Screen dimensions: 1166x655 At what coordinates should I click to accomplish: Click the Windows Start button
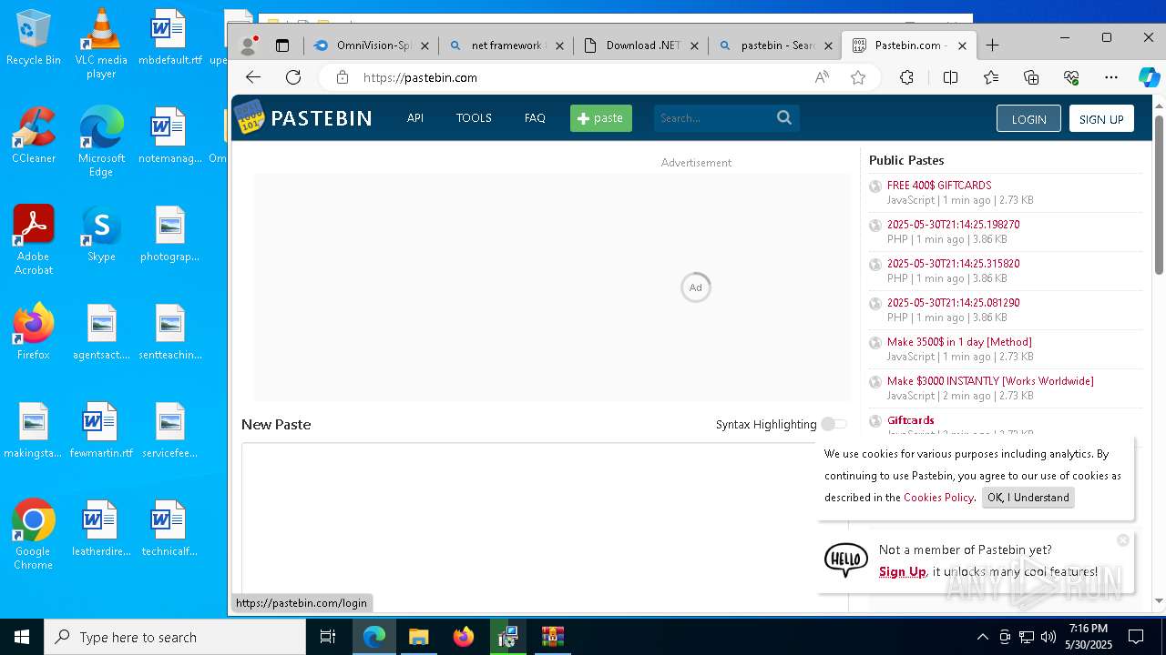point(22,637)
